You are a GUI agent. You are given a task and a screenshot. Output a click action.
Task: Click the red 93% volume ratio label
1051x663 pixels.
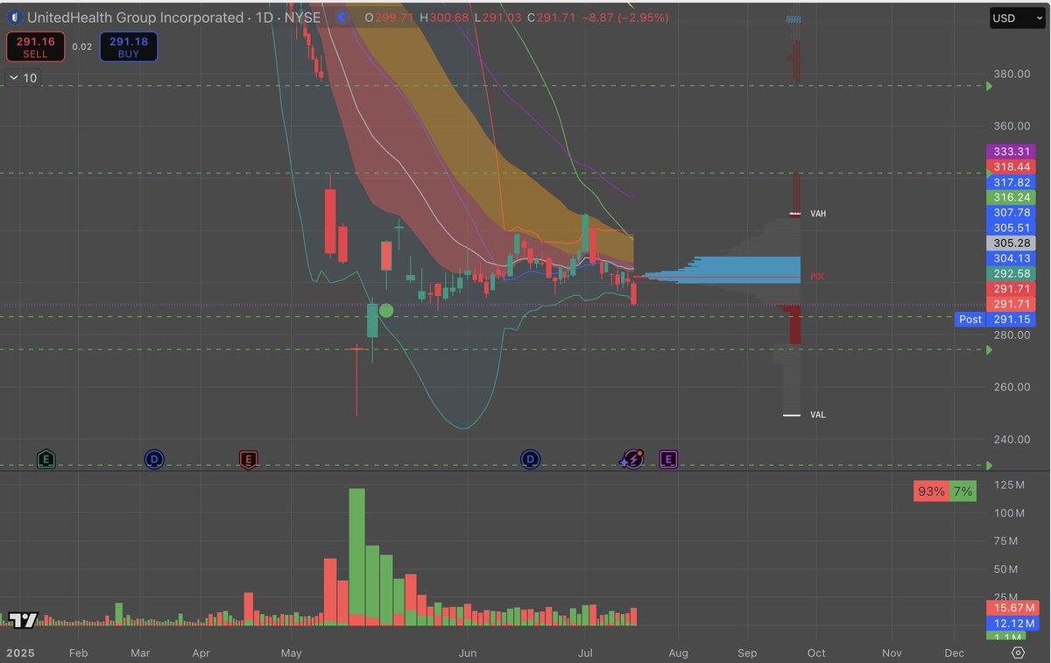931,491
